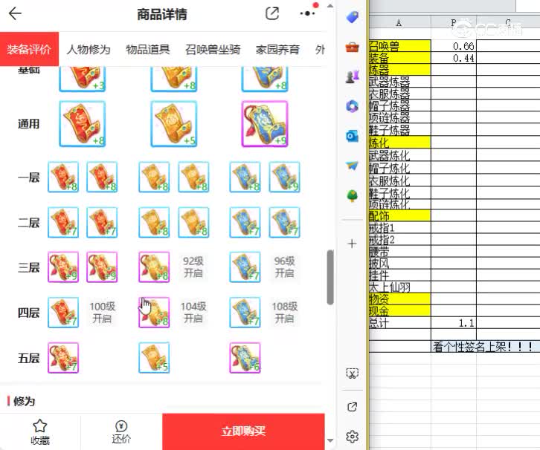Click 收藏 star button
Image resolution: width=540 pixels, height=450 pixels.
point(40,431)
